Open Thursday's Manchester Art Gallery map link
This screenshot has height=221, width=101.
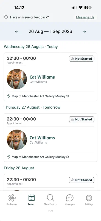click(40, 157)
